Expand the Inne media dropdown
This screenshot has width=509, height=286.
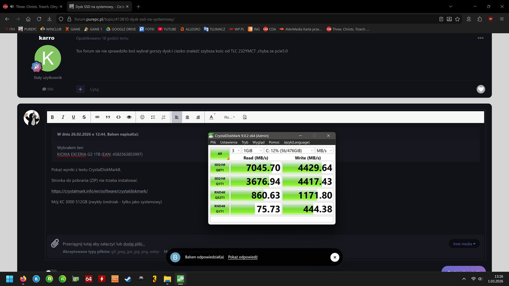point(464,244)
